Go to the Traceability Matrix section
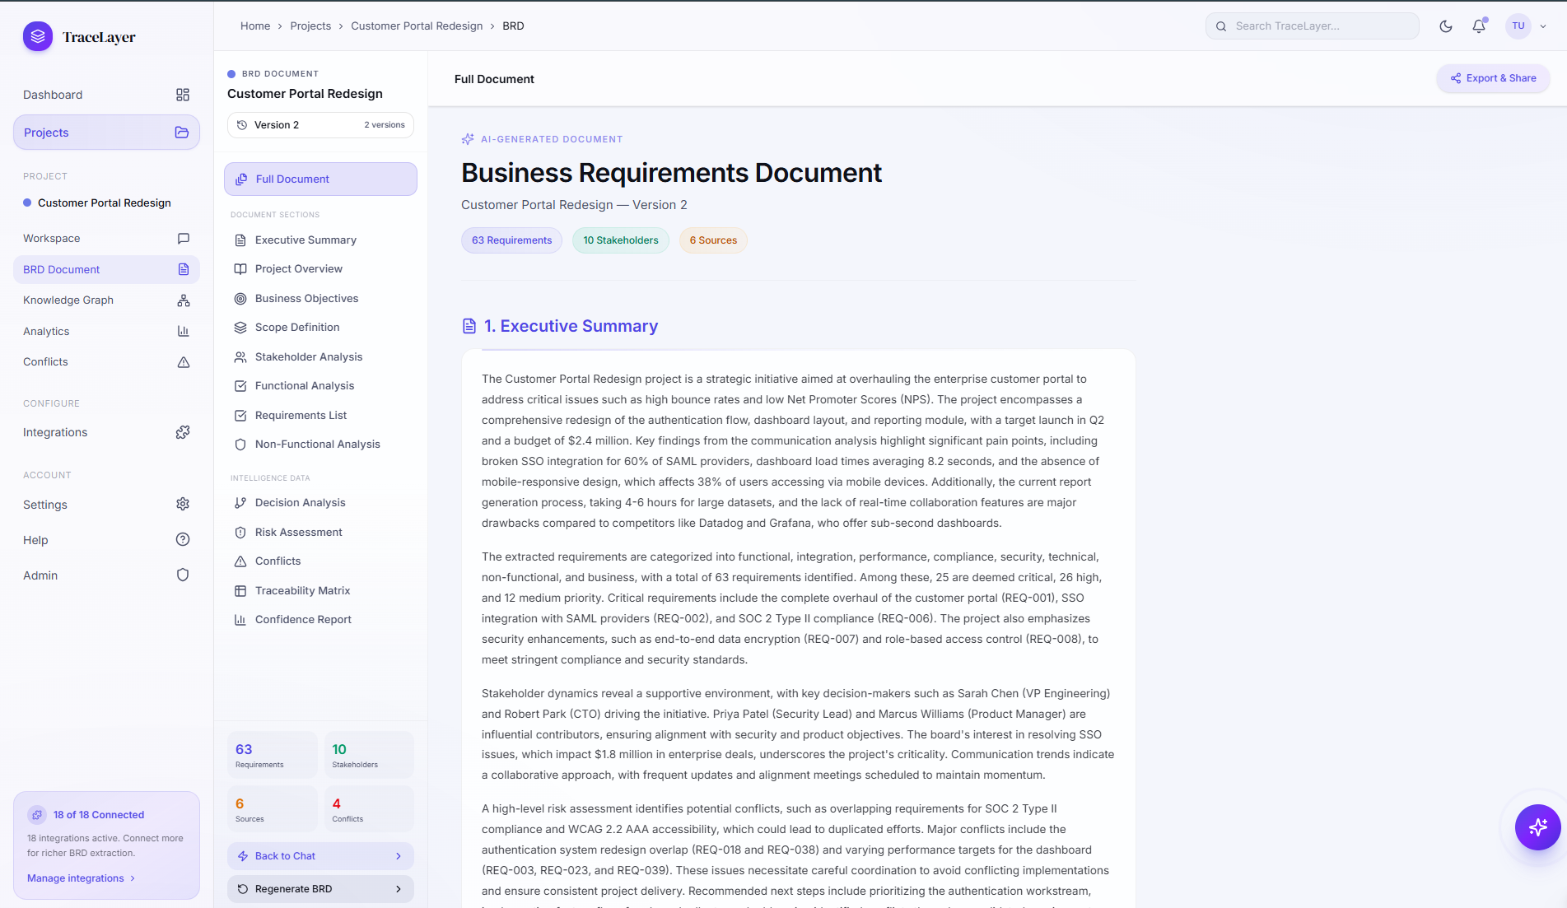This screenshot has width=1567, height=908. click(302, 591)
